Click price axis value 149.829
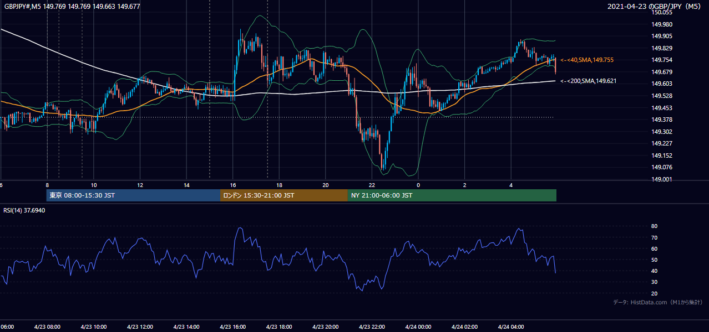This screenshot has height=332, width=709. tap(662, 48)
